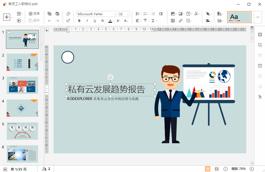265x172 pixels.
Task: Open the 文件 menu
Action: click(x=34, y=14)
